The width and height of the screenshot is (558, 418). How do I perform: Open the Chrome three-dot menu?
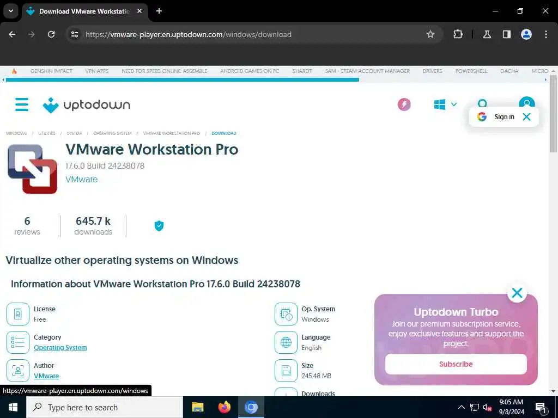tap(546, 34)
